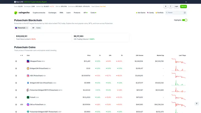Sort by the Coin column header
201x113 pixels.
pyautogui.click(x=28, y=55)
